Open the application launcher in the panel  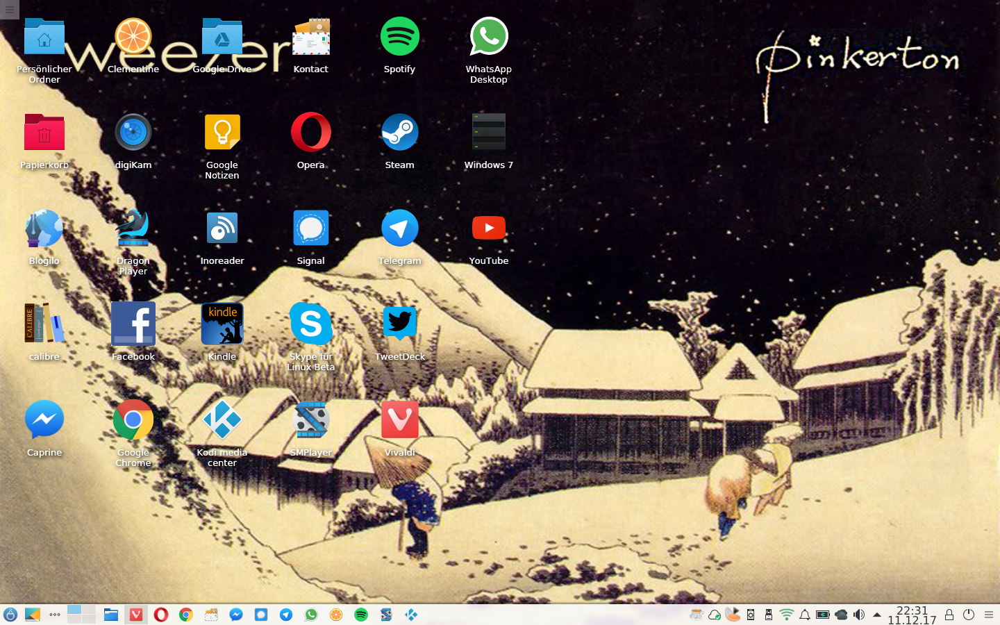pos(10,615)
